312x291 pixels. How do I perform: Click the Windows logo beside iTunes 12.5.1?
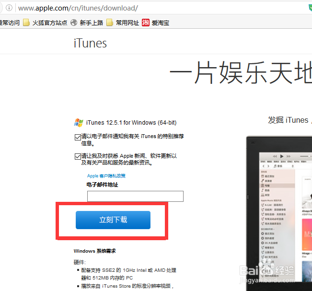(x=79, y=122)
